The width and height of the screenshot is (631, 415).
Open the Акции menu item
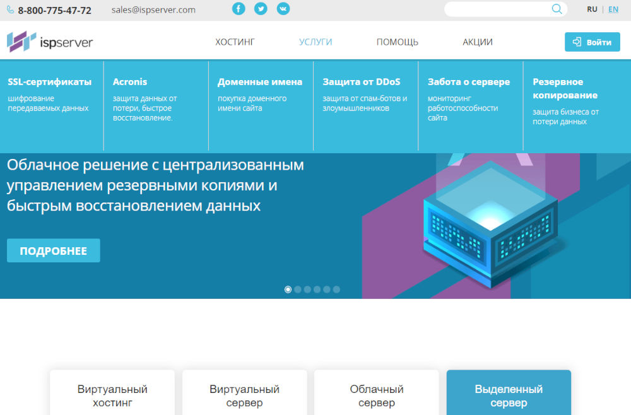tap(477, 42)
